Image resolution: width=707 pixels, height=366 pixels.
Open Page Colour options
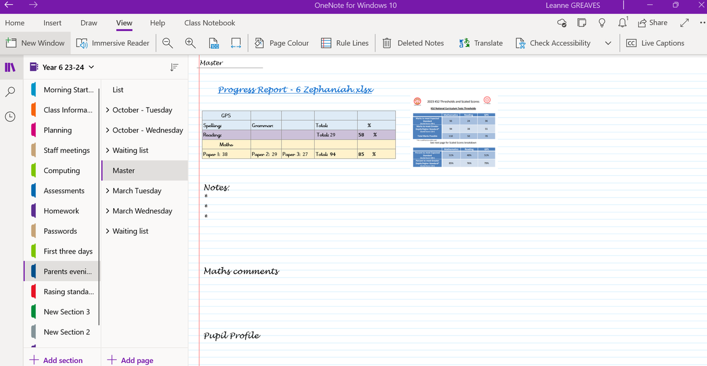[282, 43]
